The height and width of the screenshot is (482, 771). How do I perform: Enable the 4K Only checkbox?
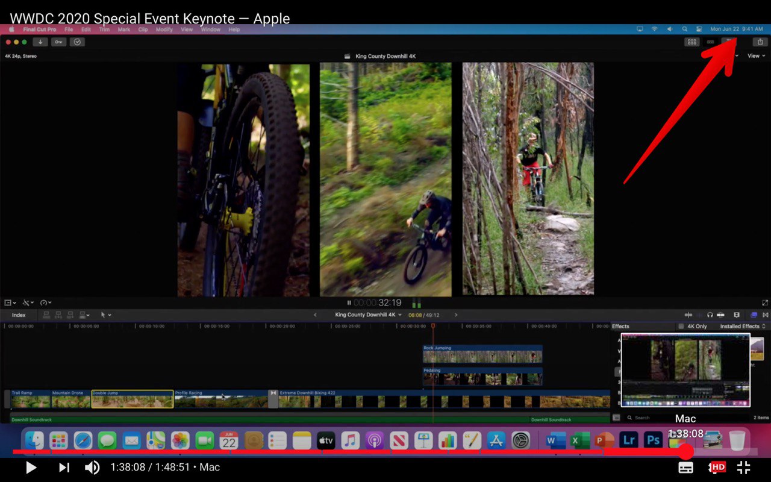pyautogui.click(x=681, y=327)
